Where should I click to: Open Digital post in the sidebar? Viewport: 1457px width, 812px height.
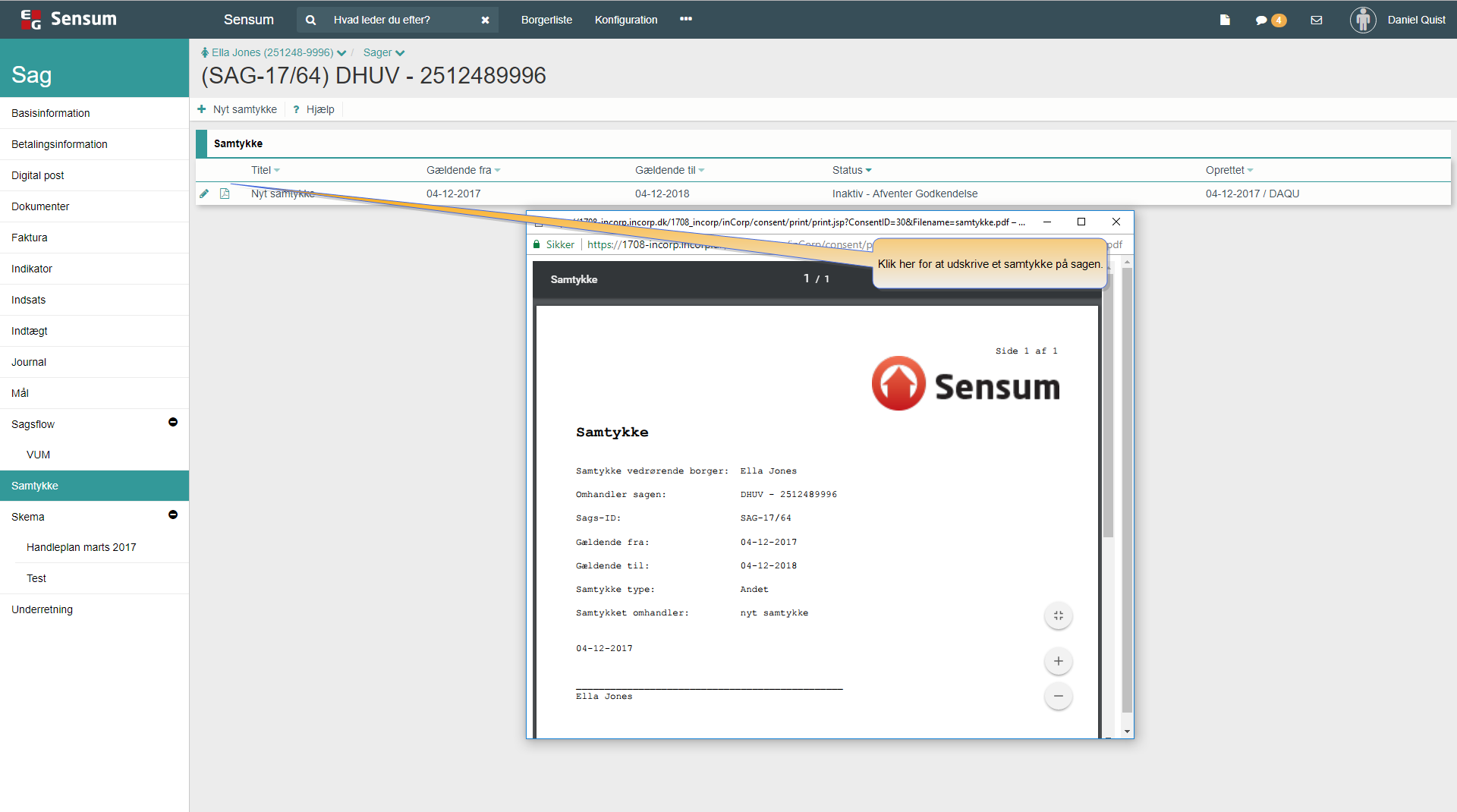pos(94,175)
